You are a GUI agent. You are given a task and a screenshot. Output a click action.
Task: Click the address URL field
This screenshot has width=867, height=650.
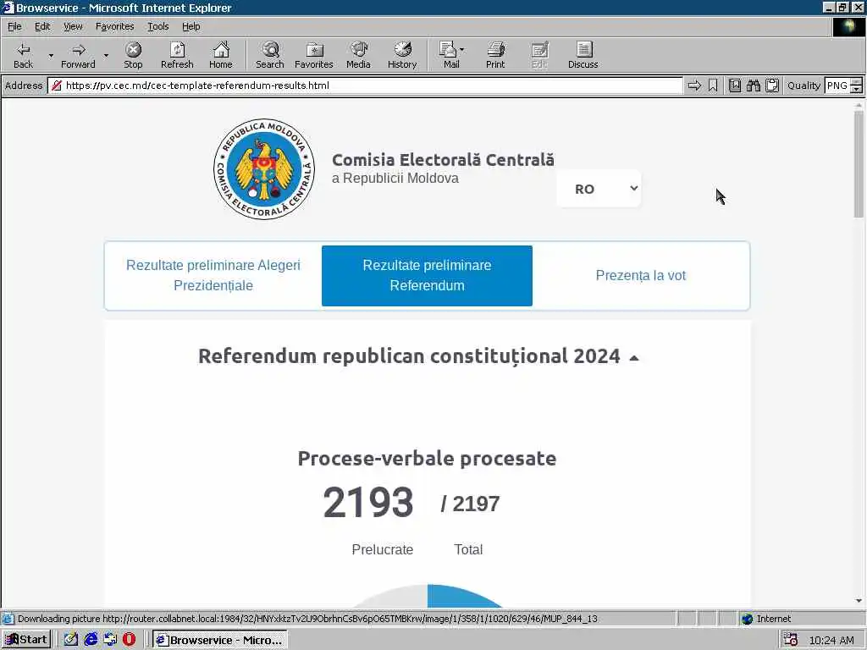(365, 85)
